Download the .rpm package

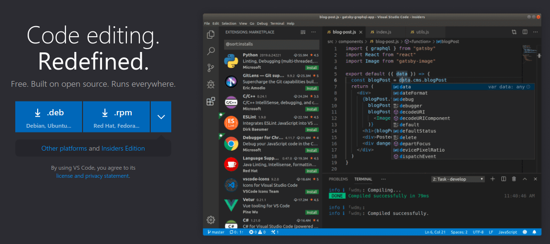point(116,117)
